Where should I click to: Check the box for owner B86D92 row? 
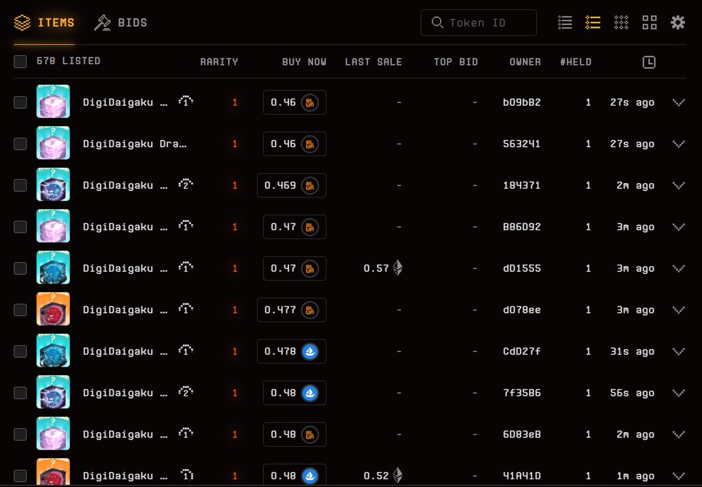pos(20,227)
